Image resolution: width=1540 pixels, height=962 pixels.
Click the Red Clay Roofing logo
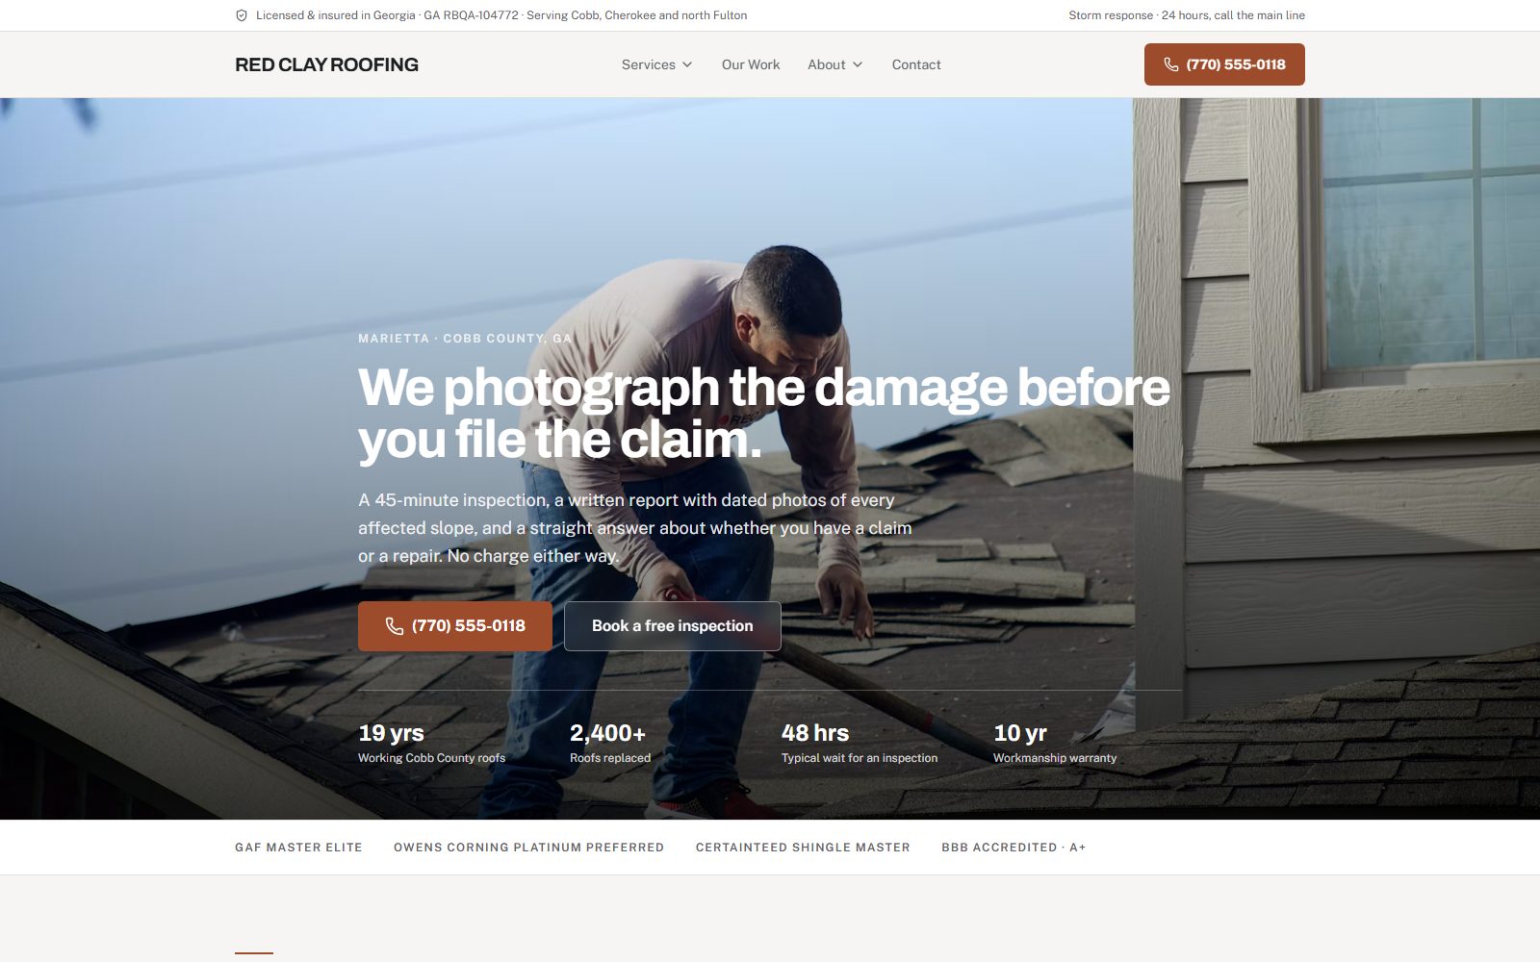click(326, 64)
